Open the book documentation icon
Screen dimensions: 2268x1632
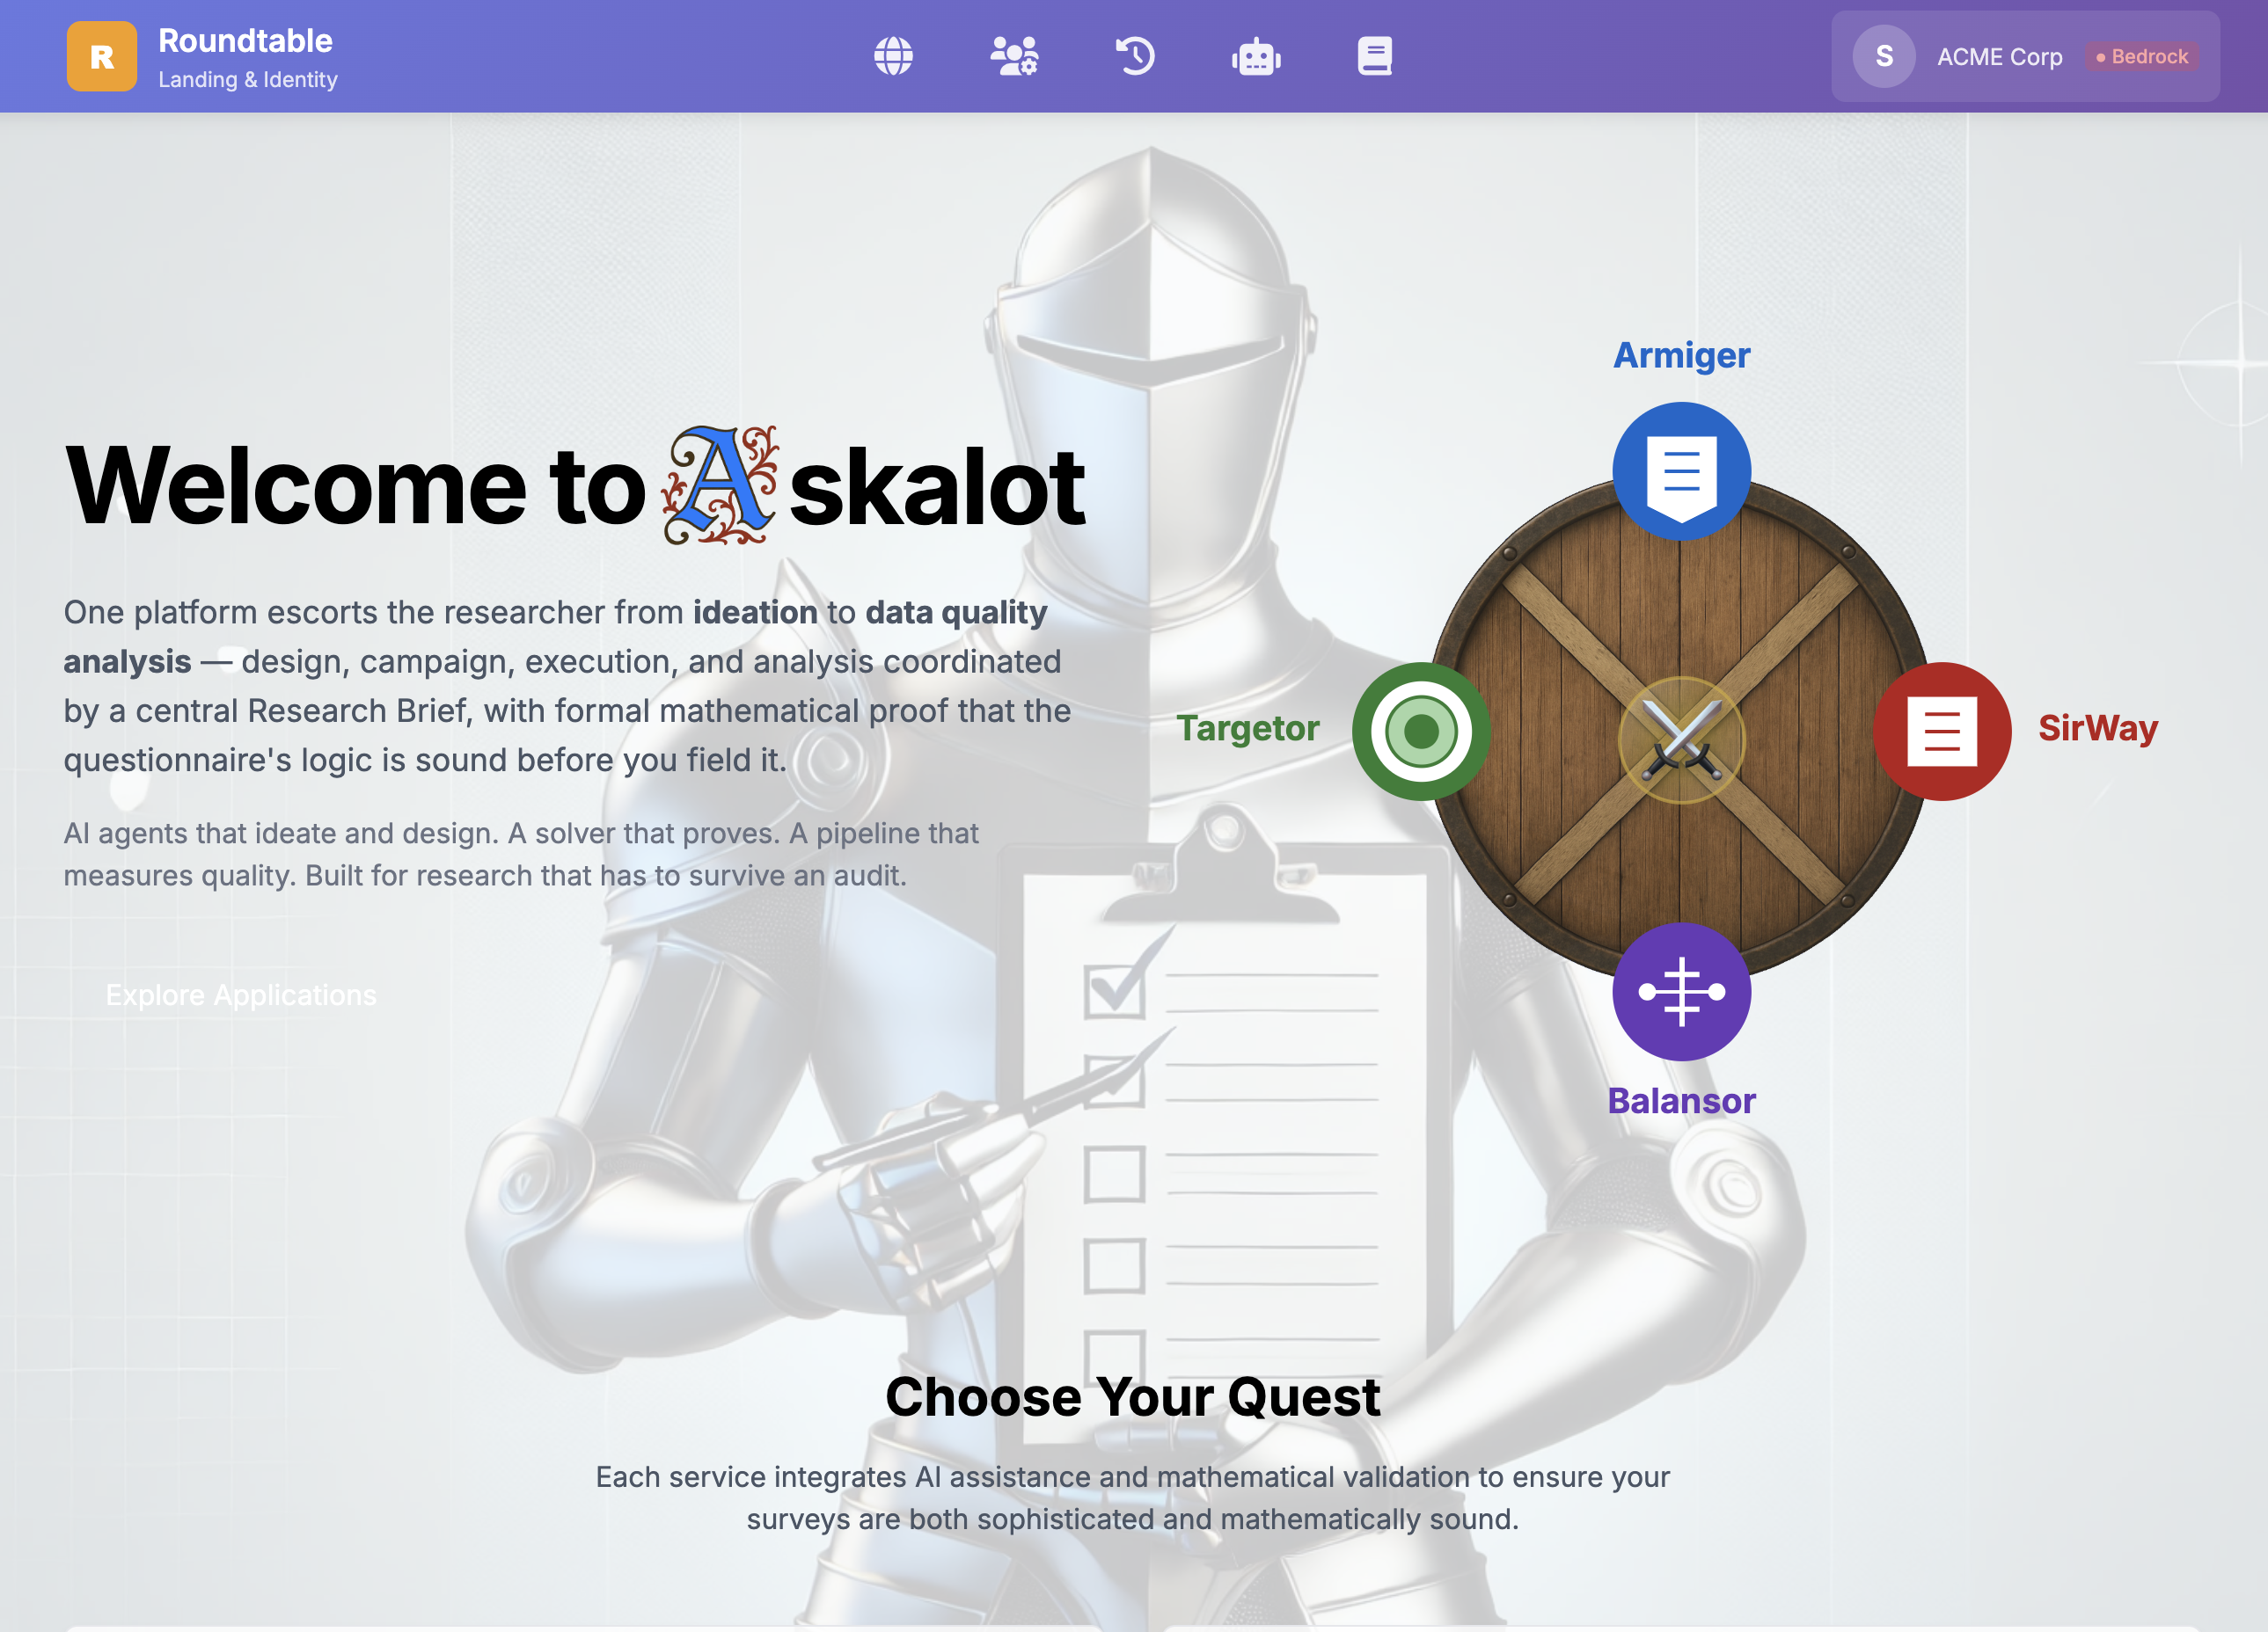pos(1375,56)
